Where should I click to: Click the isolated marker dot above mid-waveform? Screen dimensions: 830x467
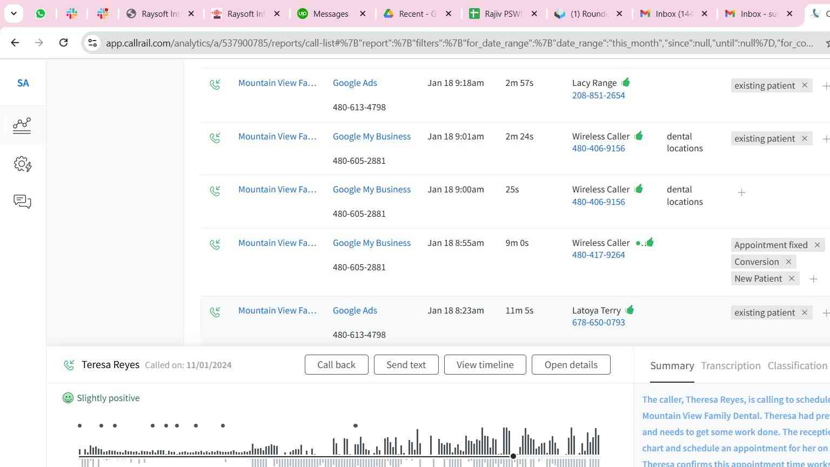pos(355,426)
